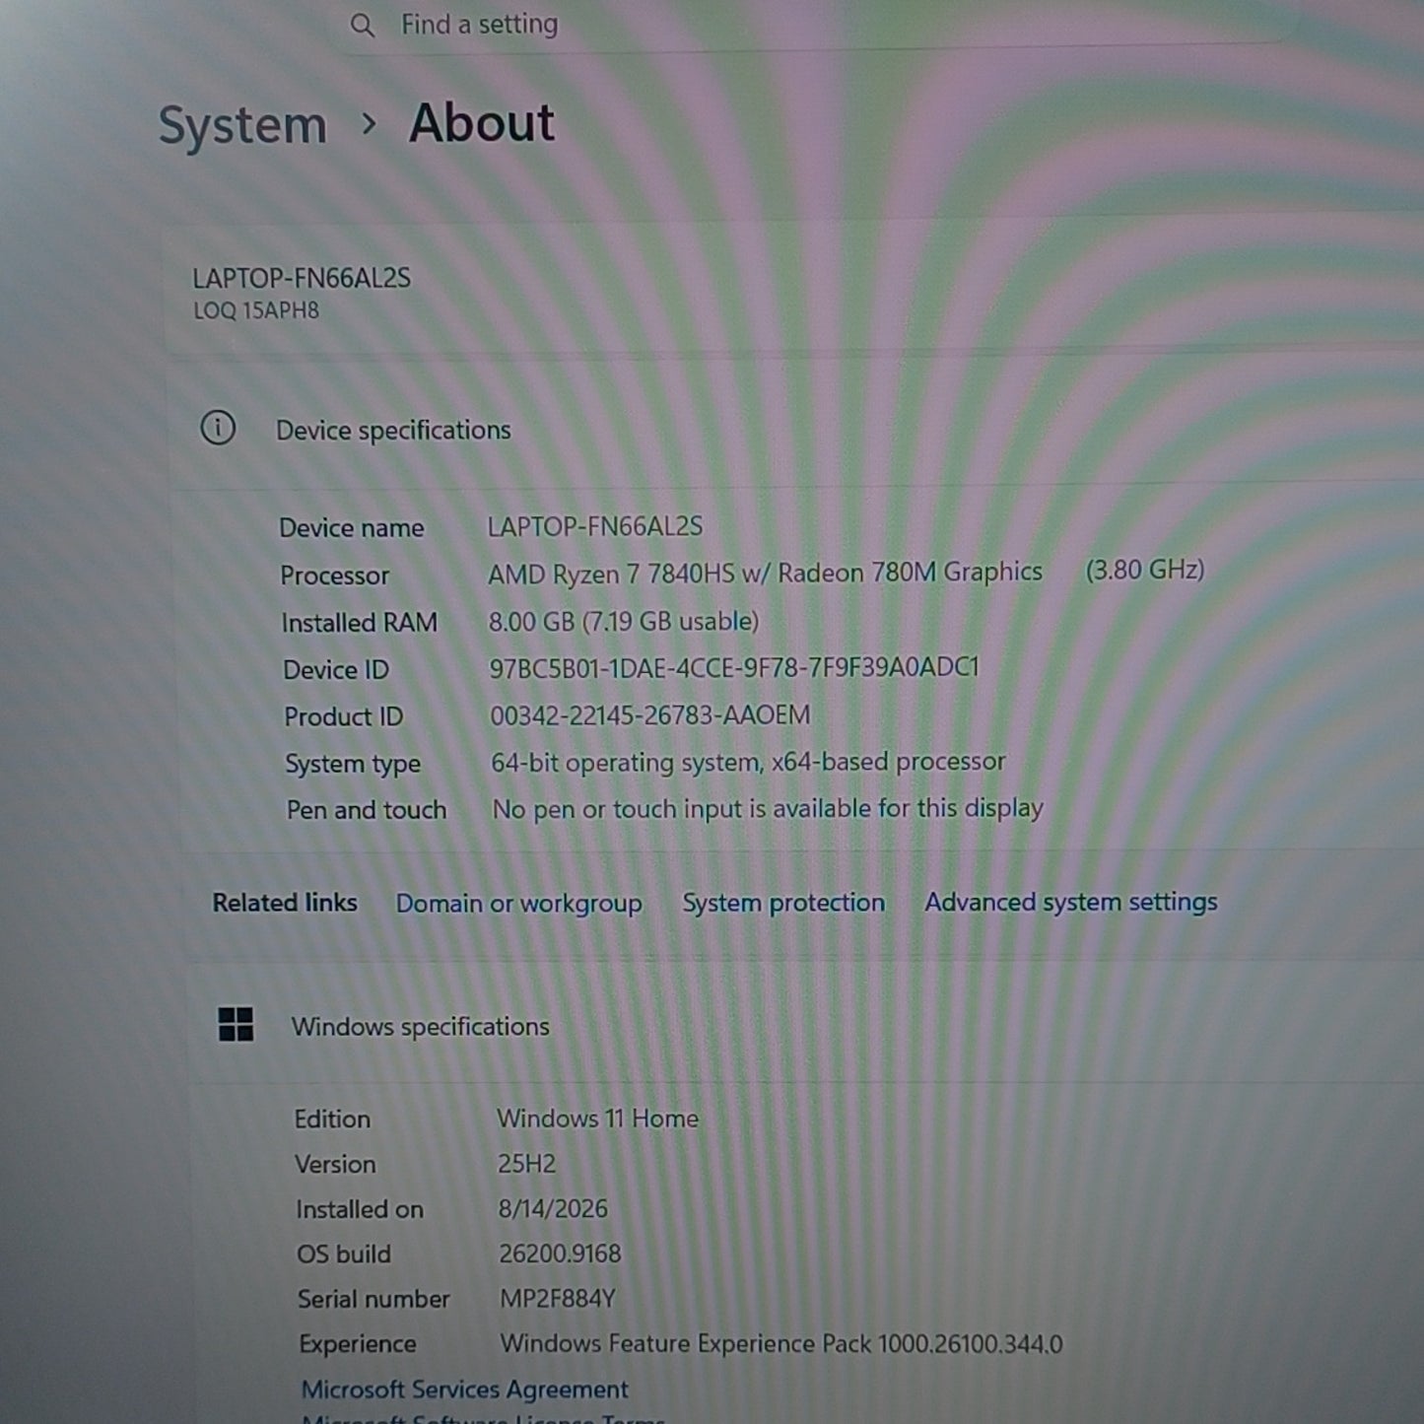Screen dimensions: 1424x1424
Task: Open Advanced system settings link
Action: (x=1071, y=902)
